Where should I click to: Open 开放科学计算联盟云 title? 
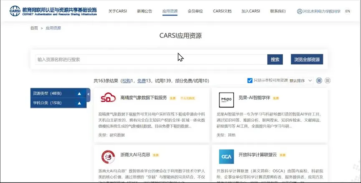pos(257,155)
